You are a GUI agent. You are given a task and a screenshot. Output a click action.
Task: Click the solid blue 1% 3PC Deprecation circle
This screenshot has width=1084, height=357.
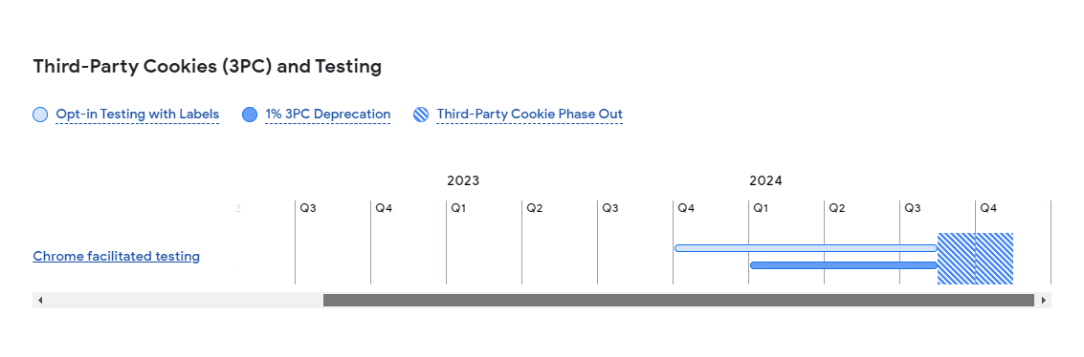(250, 115)
